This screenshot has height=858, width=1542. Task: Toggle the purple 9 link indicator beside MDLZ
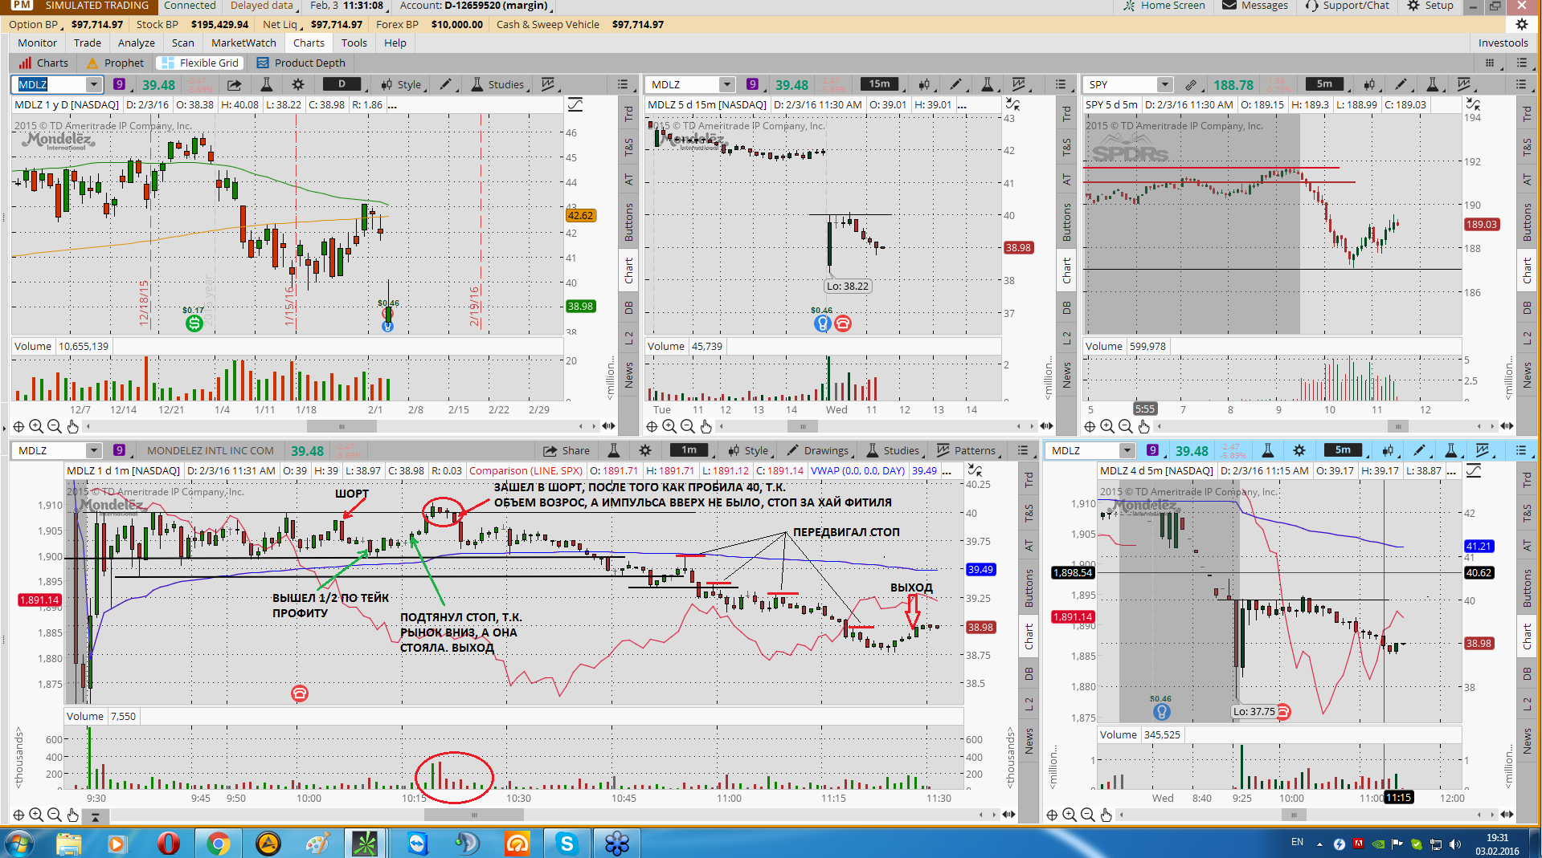pos(119,84)
